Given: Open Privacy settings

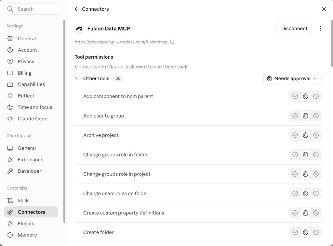Looking at the screenshot, I should [x=31, y=61].
